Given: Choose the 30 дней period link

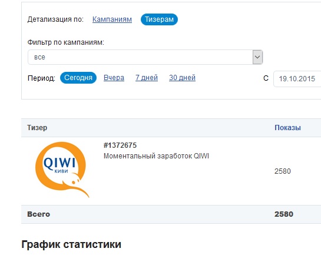Looking at the screenshot, I should coord(182,78).
